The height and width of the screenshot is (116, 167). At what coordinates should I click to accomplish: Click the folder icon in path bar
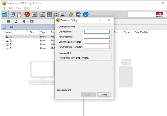[4, 27]
